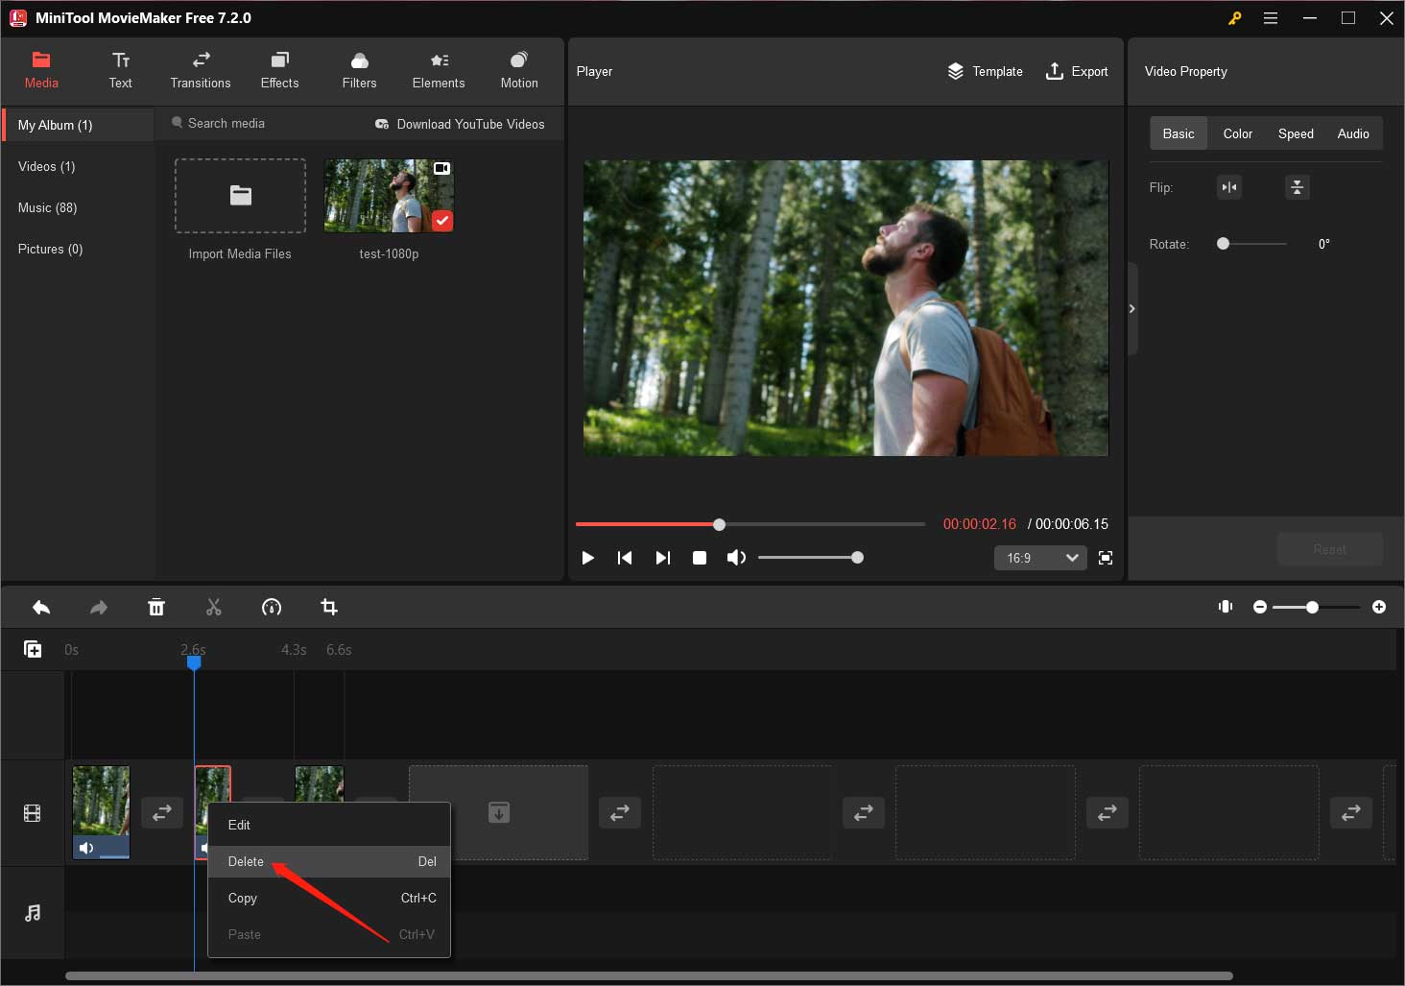The width and height of the screenshot is (1405, 986).
Task: Open the Filters tab
Action: pyautogui.click(x=359, y=71)
